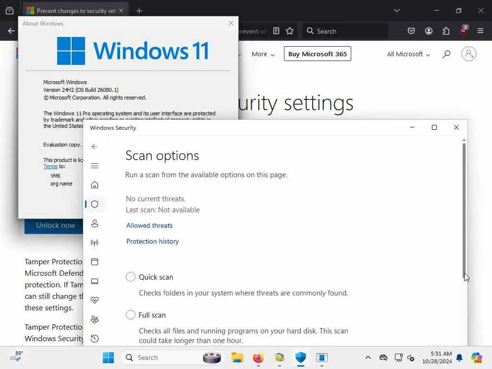Open uBlock extension icon with badge
This screenshot has width=492, height=369.
(464, 30)
